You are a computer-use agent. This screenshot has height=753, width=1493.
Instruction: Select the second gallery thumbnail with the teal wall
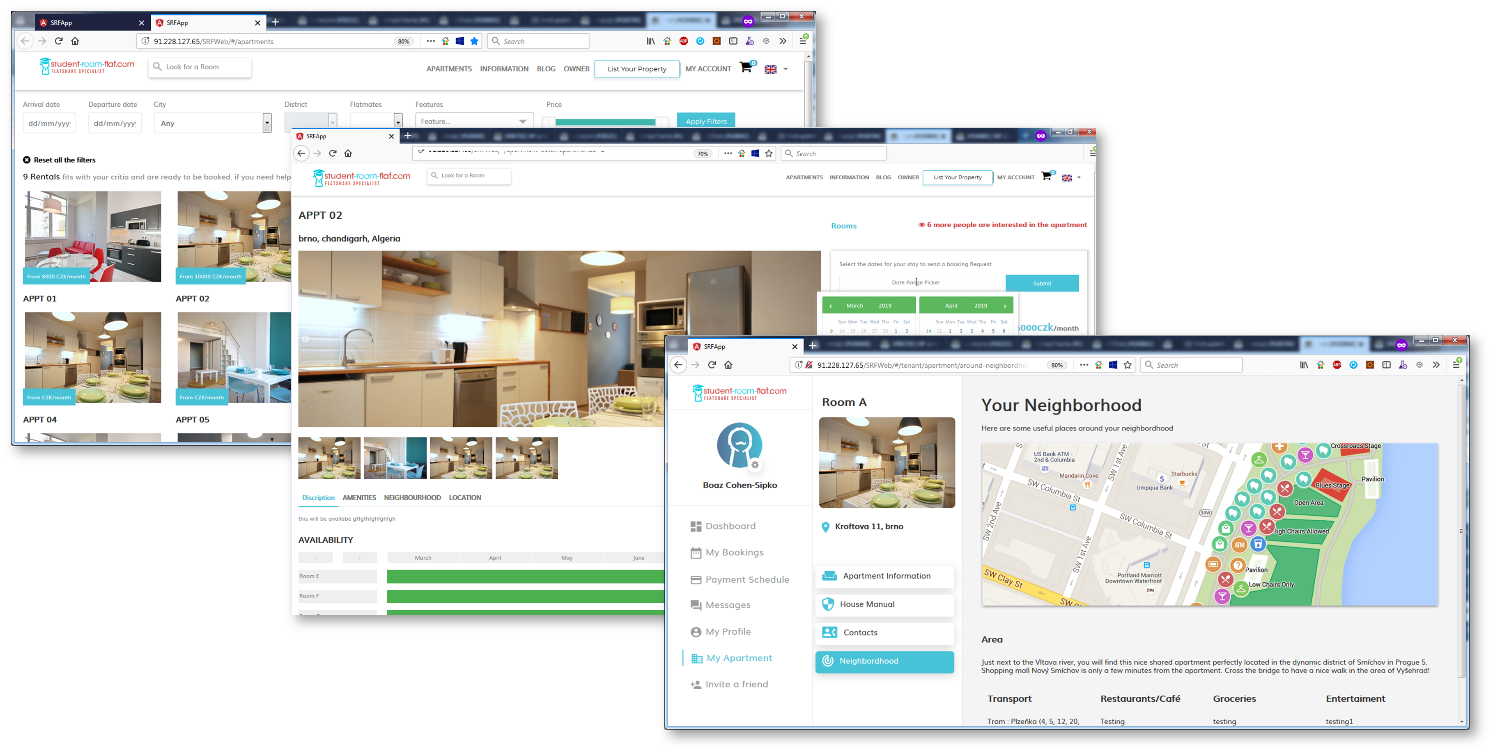tap(395, 458)
